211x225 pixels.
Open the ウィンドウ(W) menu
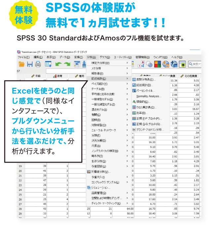click(160, 57)
